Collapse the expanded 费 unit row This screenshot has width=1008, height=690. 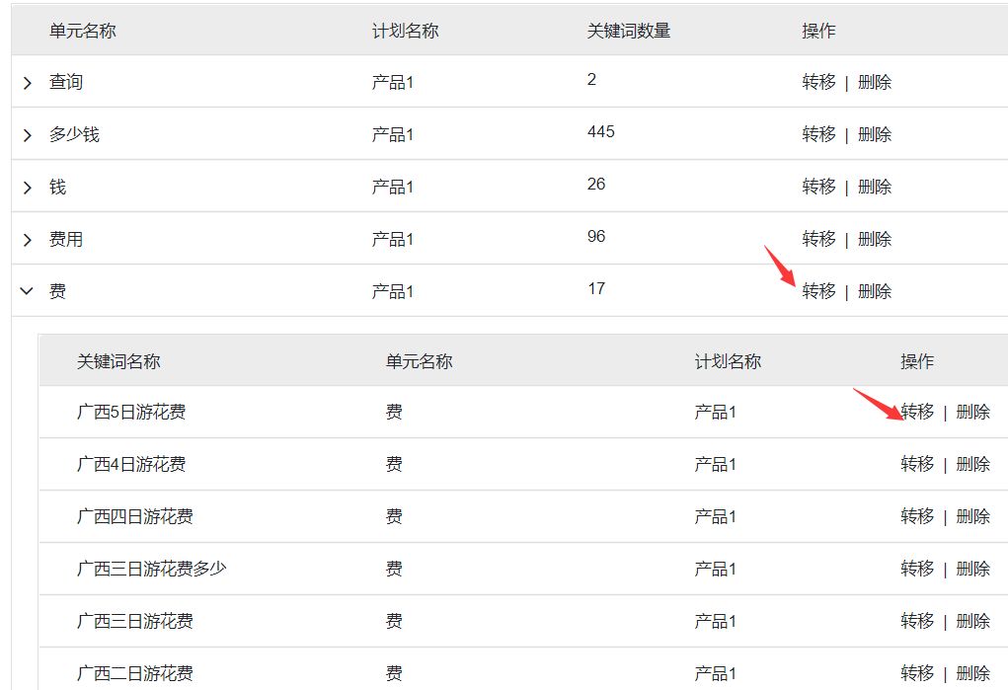point(27,290)
